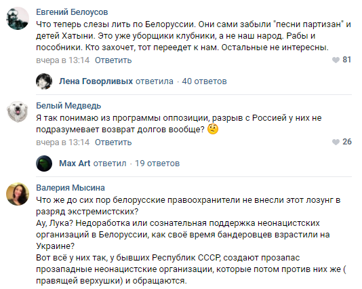Open Евгений Белоусов's avatar
Screen dimensions: 362x289
tap(18, 18)
